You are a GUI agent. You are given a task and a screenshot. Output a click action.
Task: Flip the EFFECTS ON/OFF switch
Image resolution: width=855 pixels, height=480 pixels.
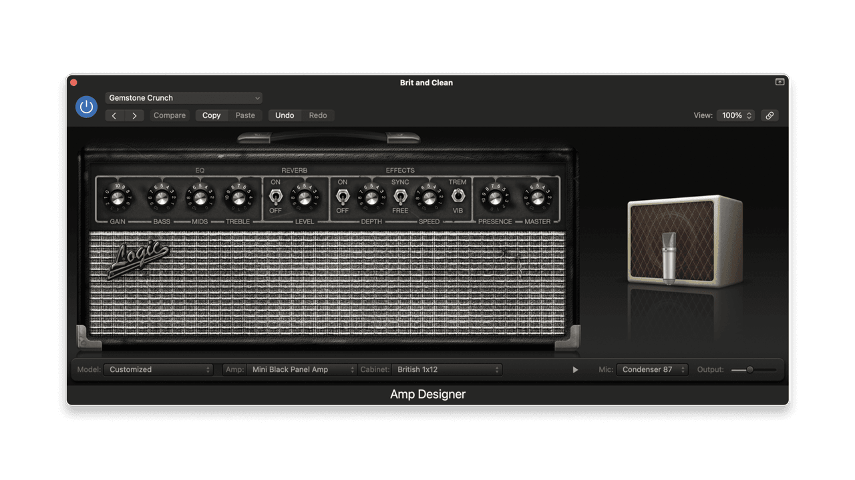coord(343,196)
